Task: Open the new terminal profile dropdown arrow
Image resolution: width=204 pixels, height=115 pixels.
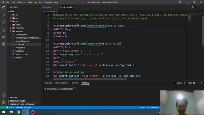Action: coord(187,83)
